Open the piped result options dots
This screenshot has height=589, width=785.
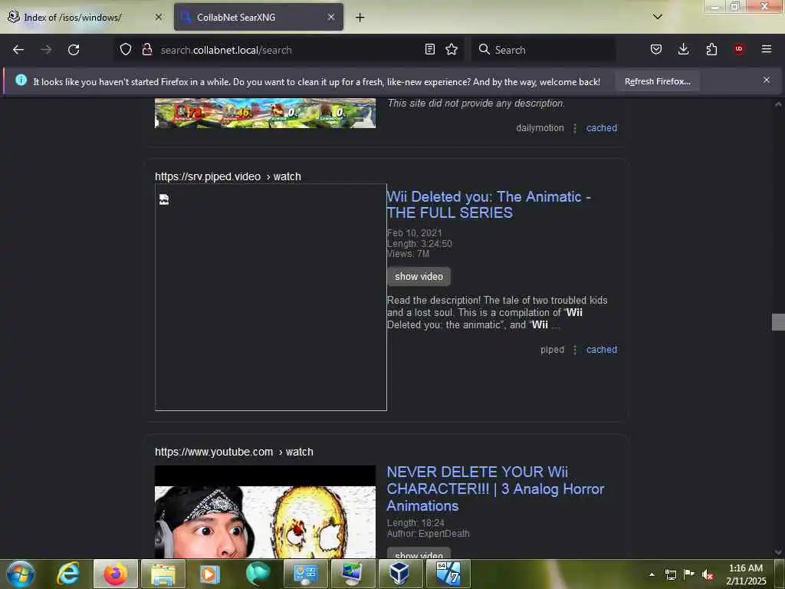[x=575, y=350]
